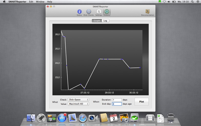
Task: Open Spotlight search magnifier icon
Action: [x=192, y=2]
